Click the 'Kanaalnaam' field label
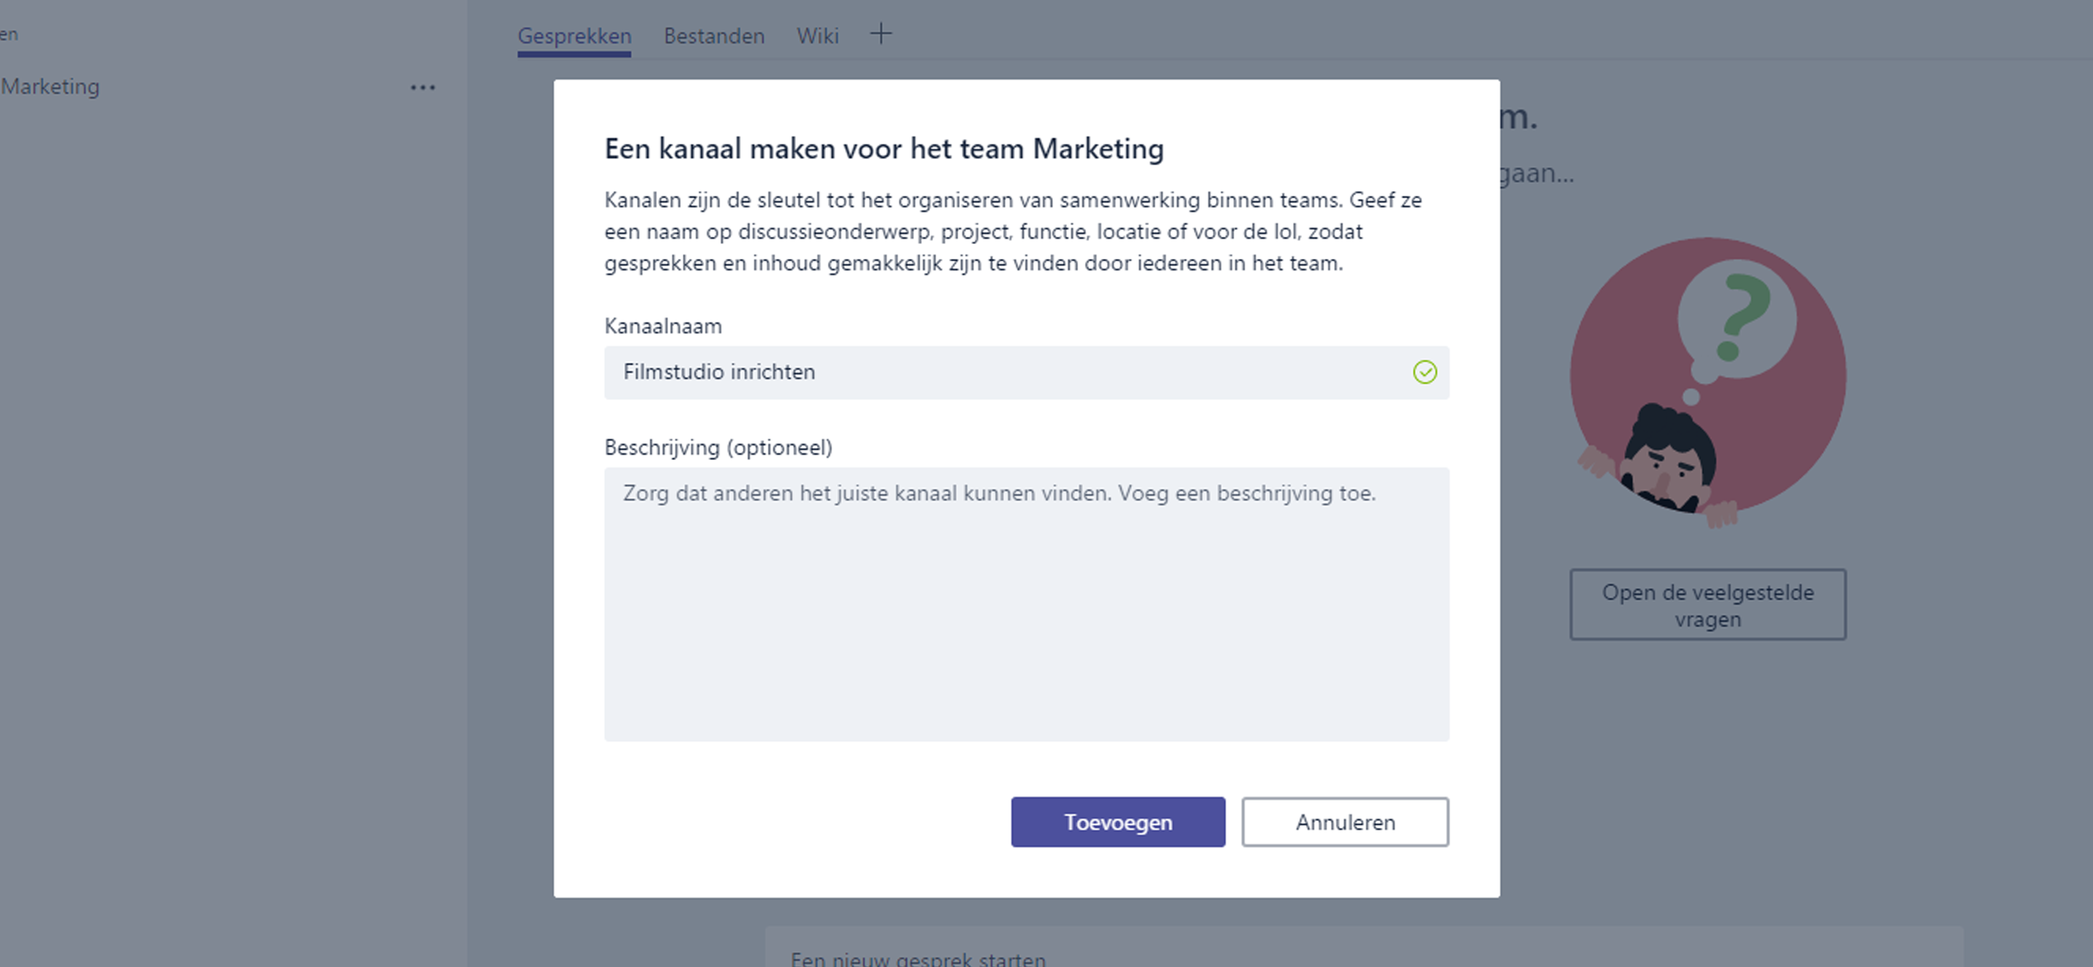 pos(663,326)
